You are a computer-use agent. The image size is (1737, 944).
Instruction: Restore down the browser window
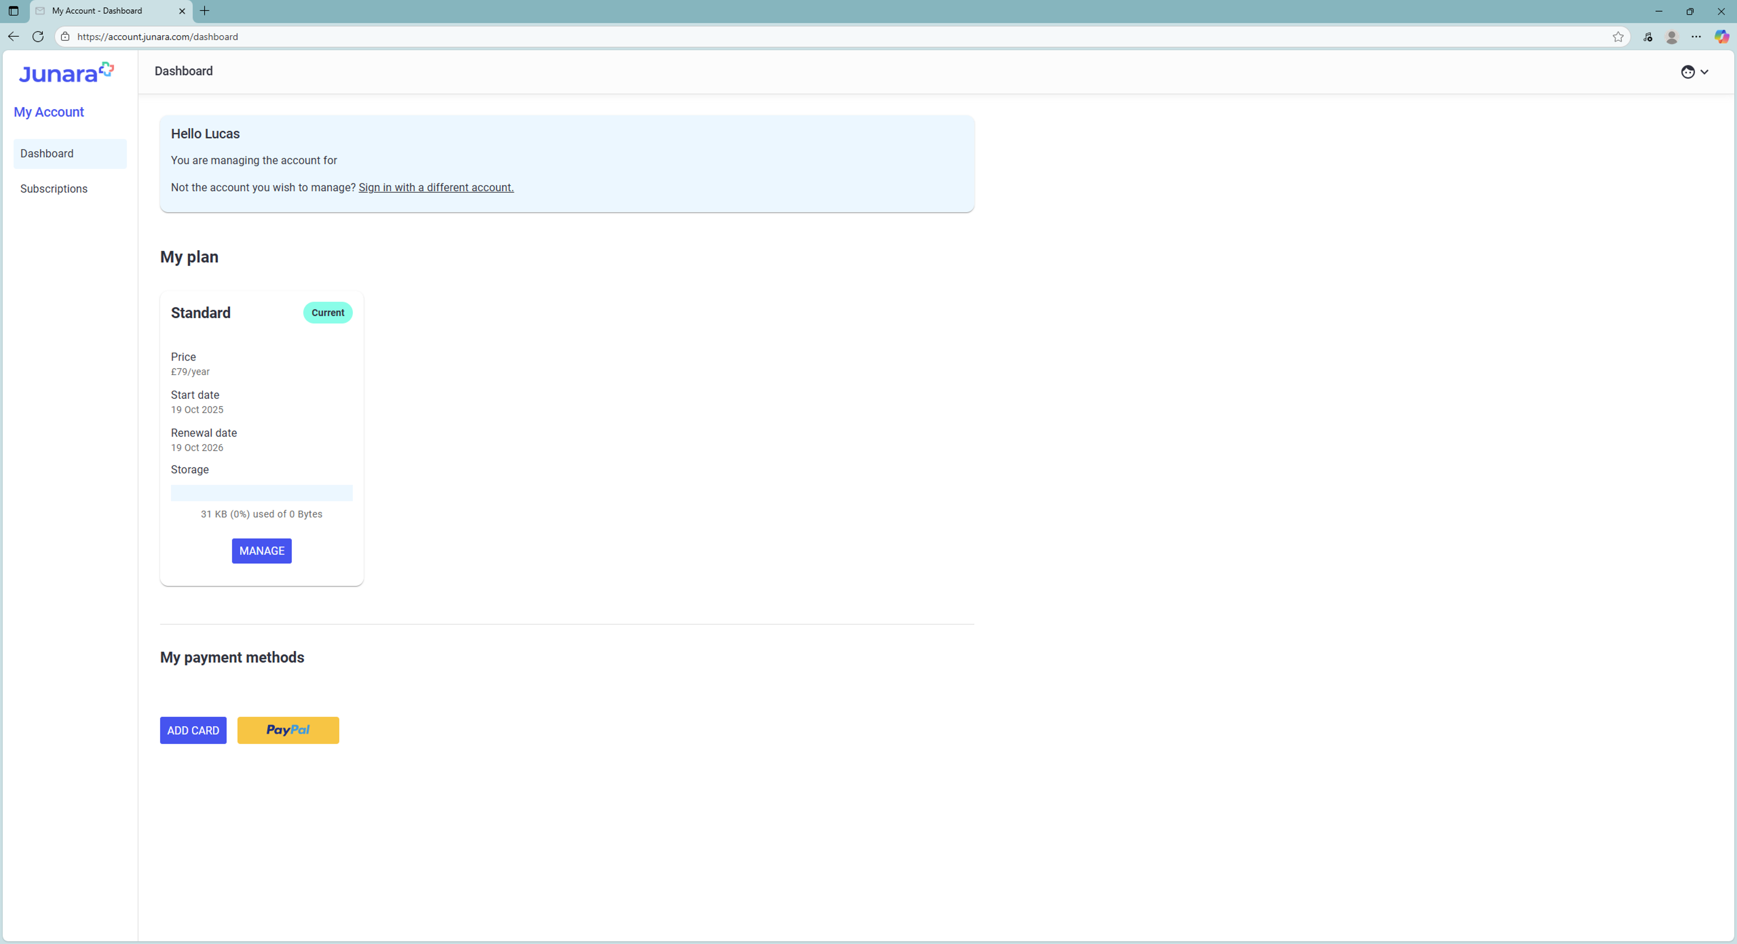coord(1690,11)
